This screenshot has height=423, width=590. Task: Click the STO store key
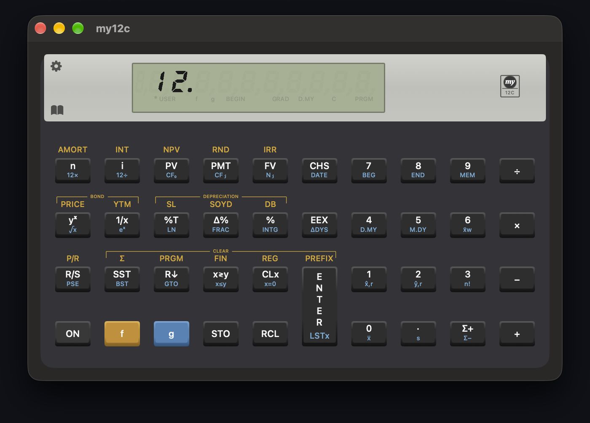(221, 333)
